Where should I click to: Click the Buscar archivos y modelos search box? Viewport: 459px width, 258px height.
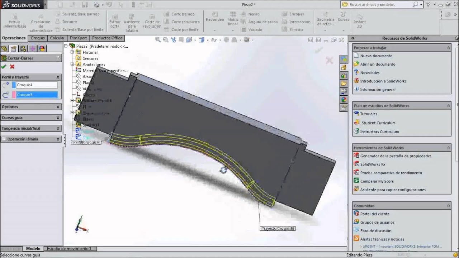pos(379,5)
